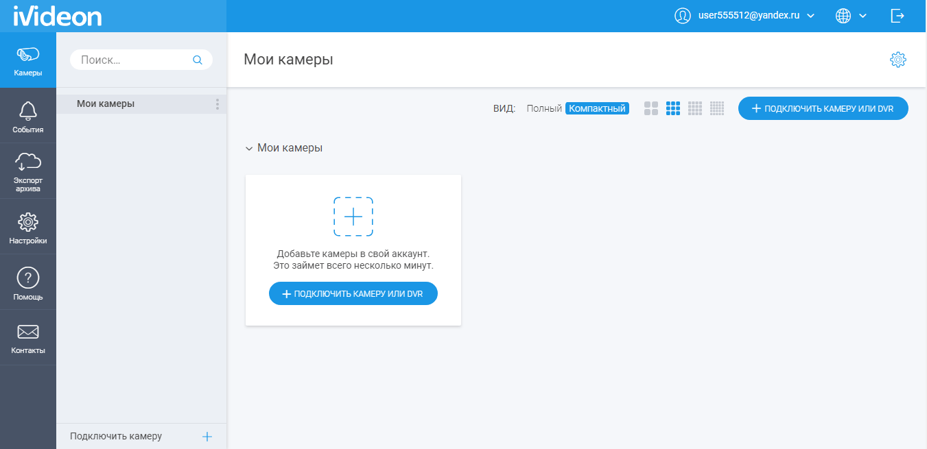Open Экспорт архива cloud section
Screen dimensions: 927x449
tap(27, 171)
